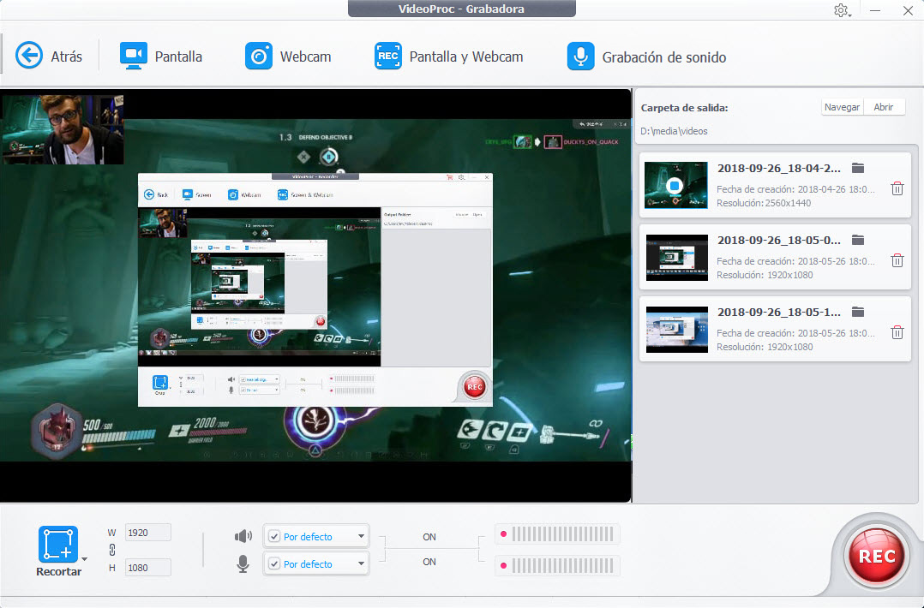Expand speaker Por defecto device dropdown
This screenshot has height=608, width=924.
click(361, 537)
